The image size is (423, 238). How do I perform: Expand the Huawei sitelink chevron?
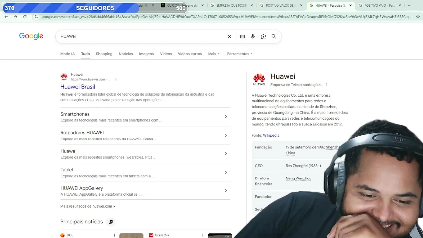tap(226, 154)
